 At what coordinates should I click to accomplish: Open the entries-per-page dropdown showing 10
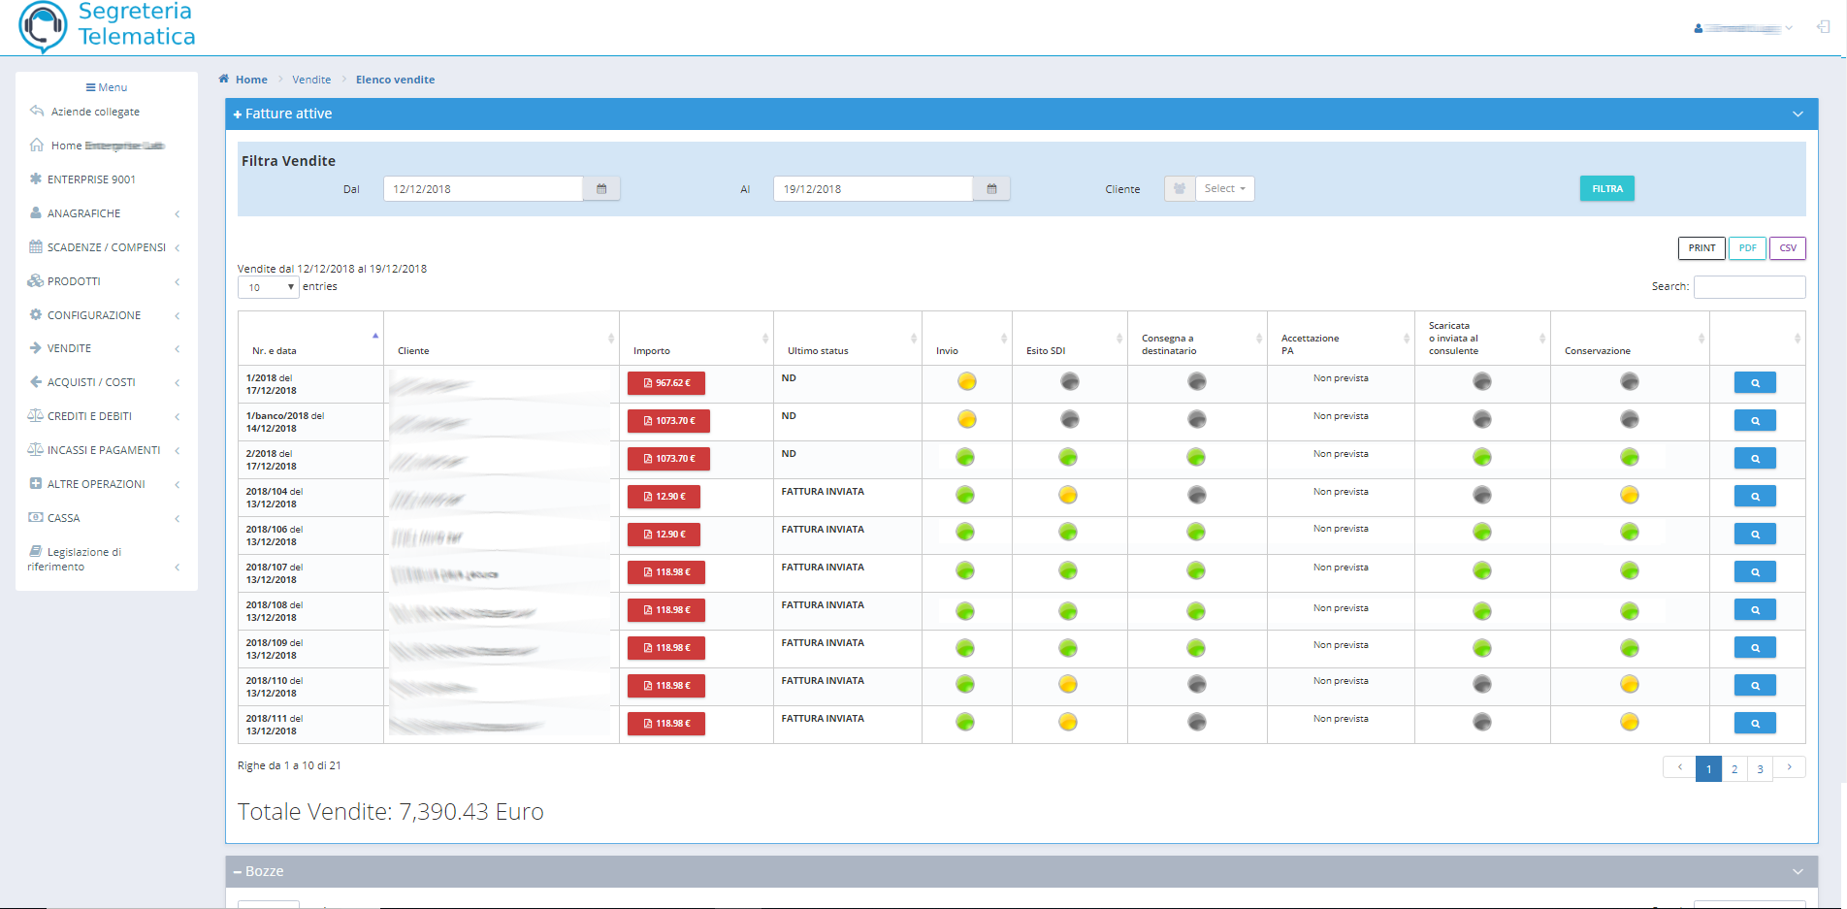tap(269, 287)
